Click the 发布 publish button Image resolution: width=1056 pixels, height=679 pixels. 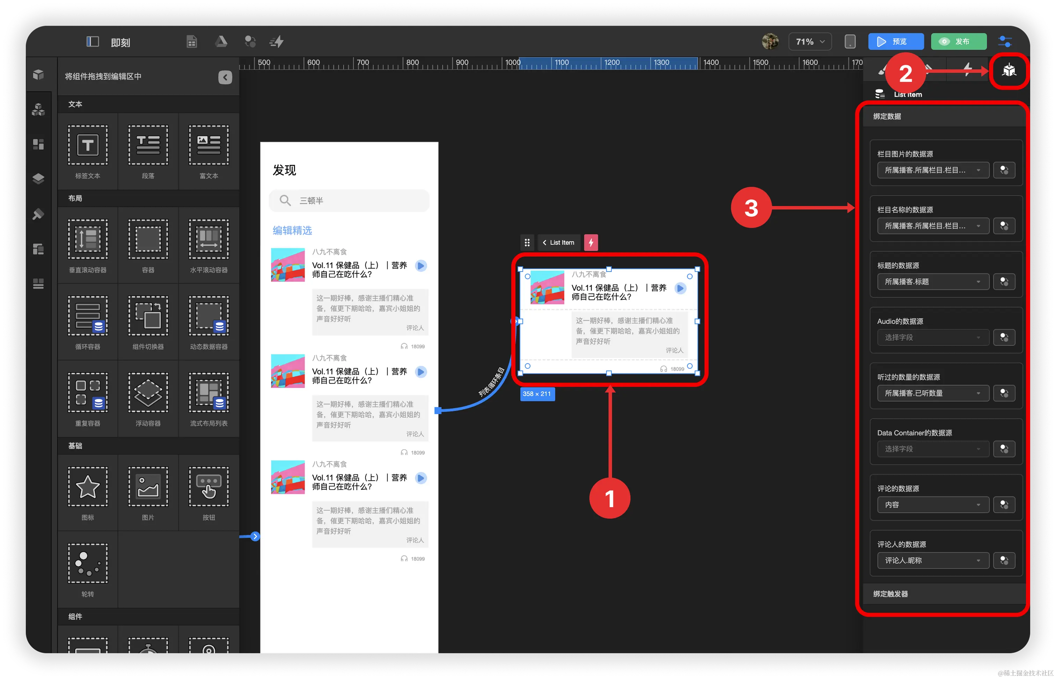point(959,42)
